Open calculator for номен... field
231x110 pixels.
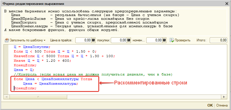(164, 40)
